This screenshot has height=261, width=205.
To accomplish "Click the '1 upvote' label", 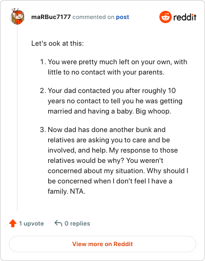I will tap(31, 223).
